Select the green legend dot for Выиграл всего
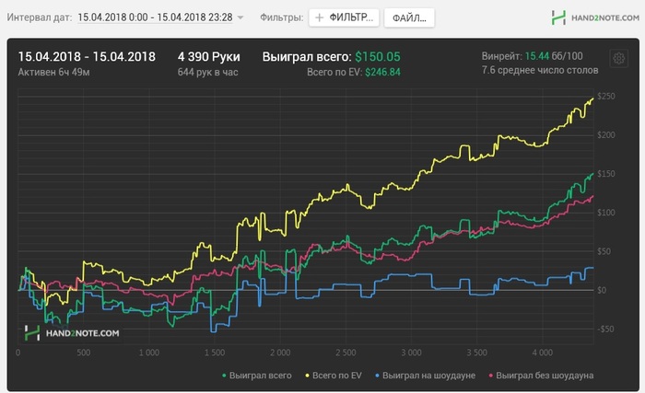The height and width of the screenshot is (393, 645). click(x=224, y=376)
